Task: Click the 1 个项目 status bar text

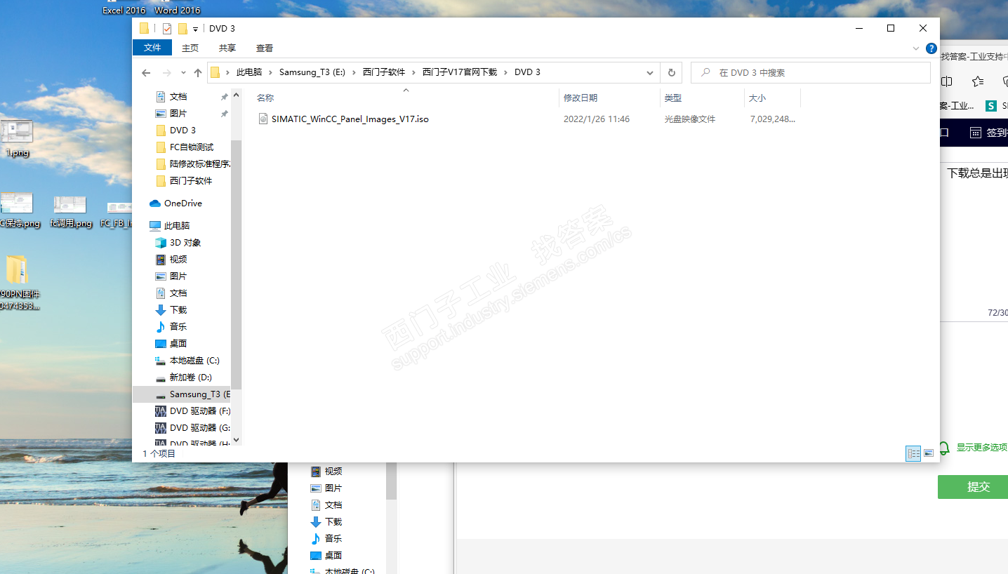Action: (x=159, y=454)
